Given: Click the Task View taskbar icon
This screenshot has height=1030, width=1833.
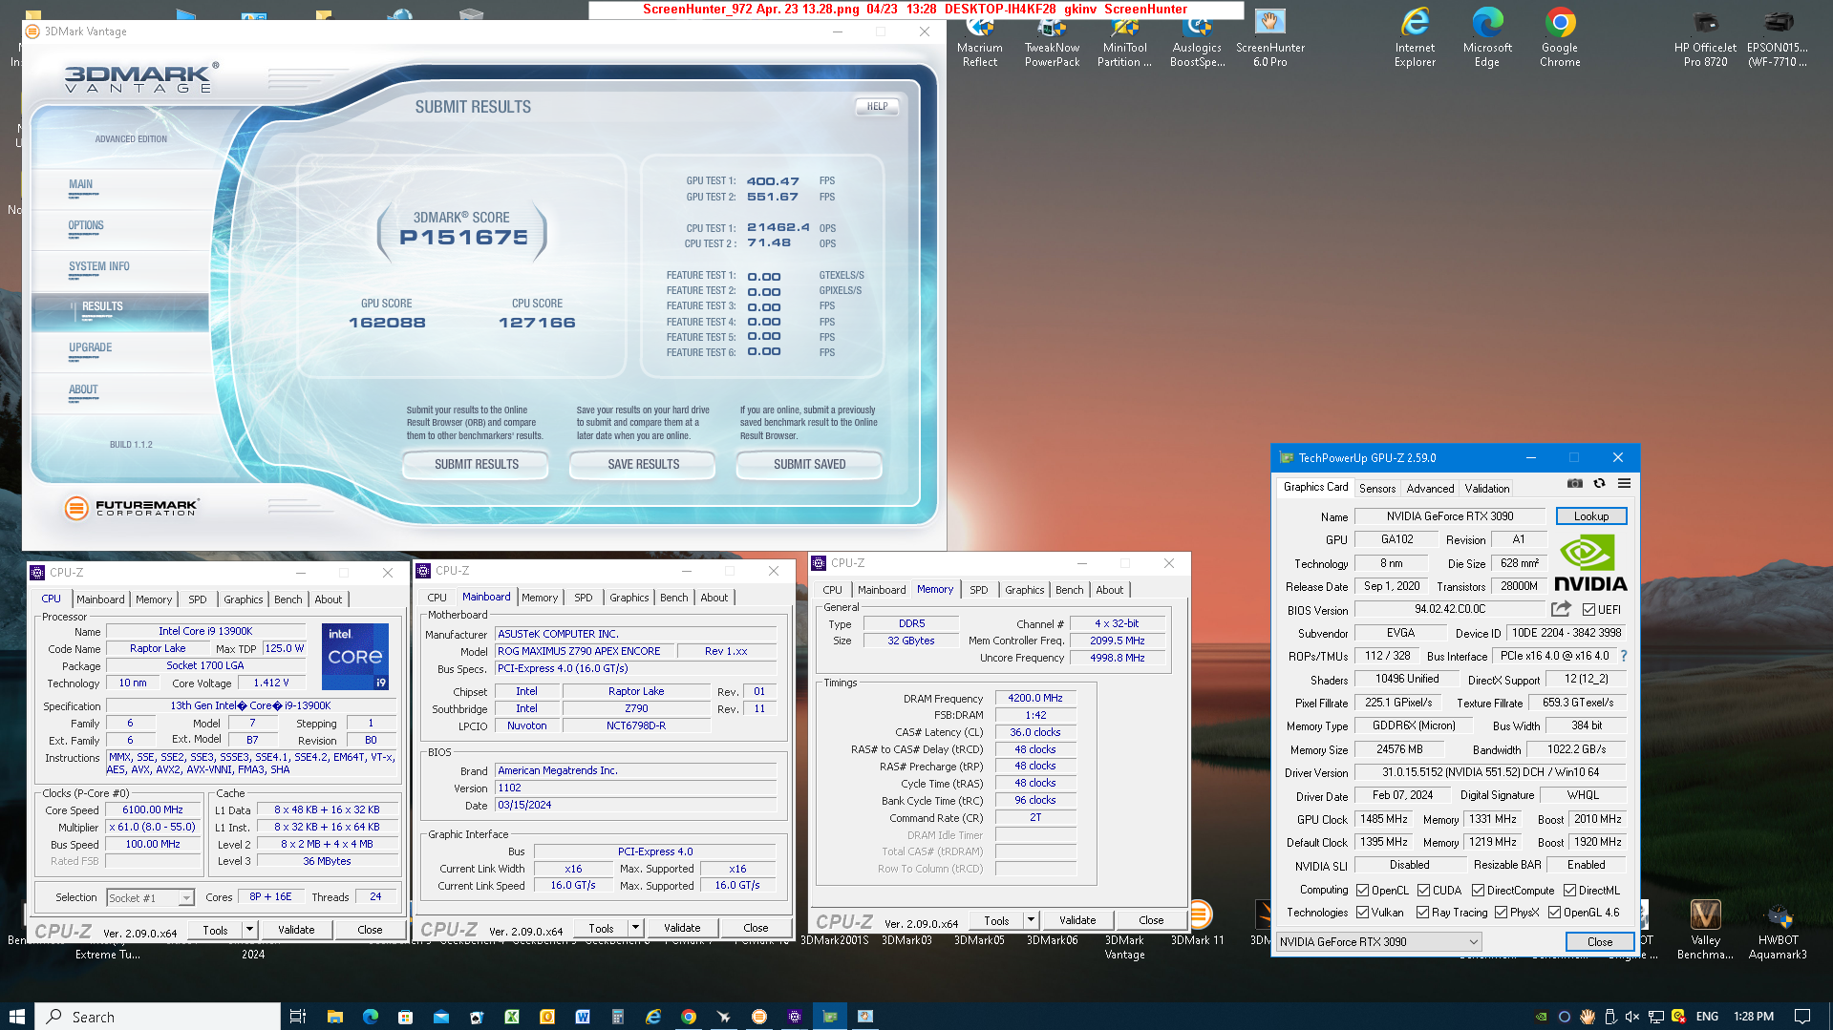Looking at the screenshot, I should coord(298,1017).
